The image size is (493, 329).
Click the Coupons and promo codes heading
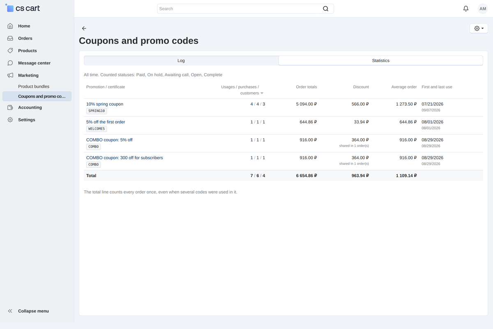tap(138, 41)
